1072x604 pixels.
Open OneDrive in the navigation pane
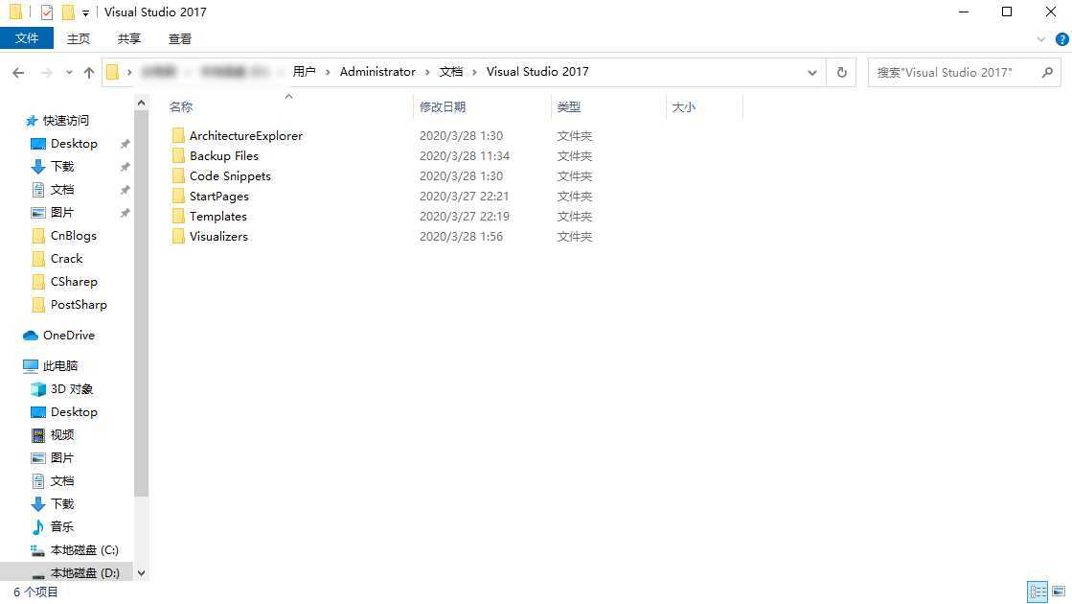click(68, 336)
